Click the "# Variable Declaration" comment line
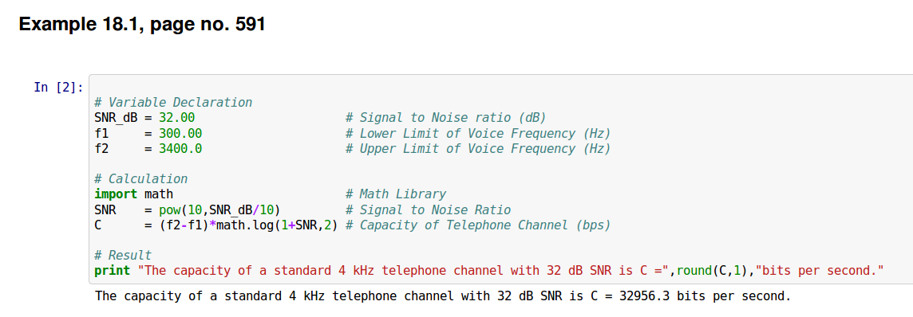The height and width of the screenshot is (317, 913). [173, 103]
